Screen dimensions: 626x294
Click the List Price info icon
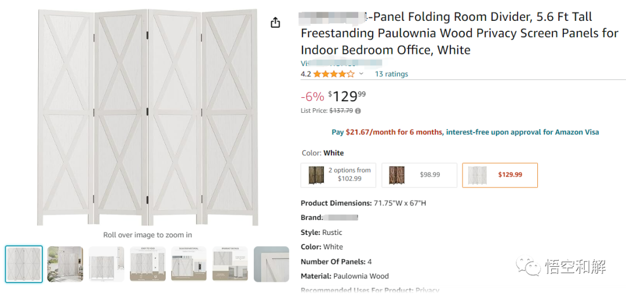358,111
